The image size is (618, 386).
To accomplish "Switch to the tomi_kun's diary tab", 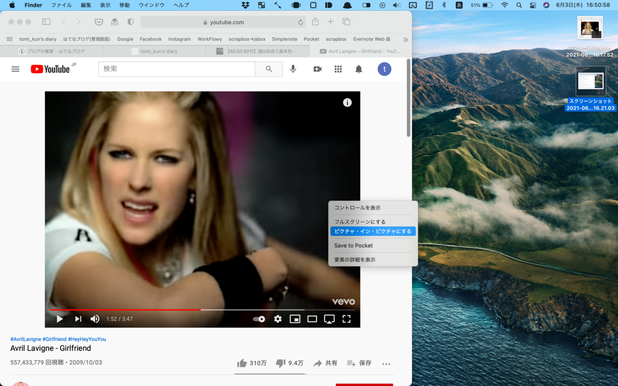I will 154,51.
